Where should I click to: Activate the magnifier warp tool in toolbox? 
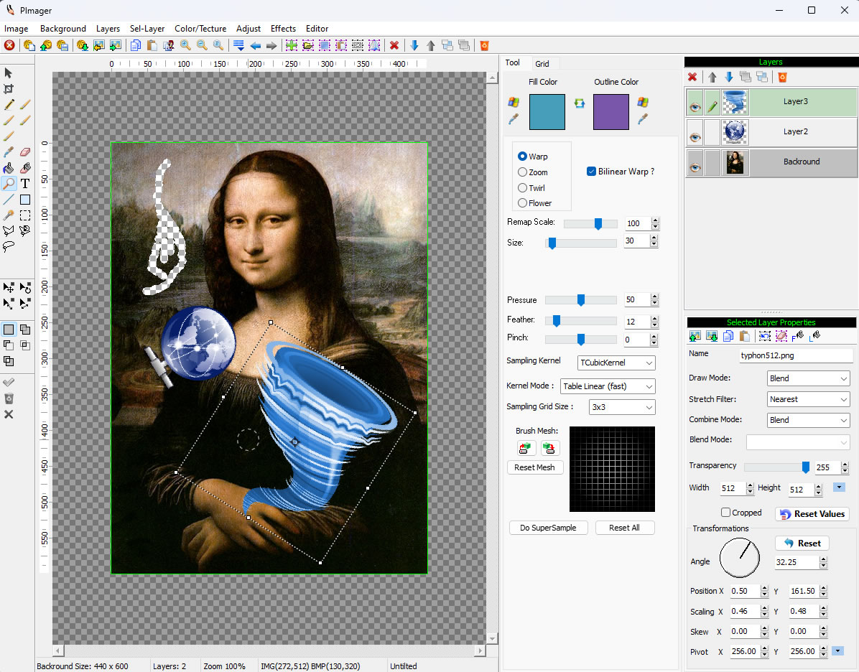tap(8, 184)
